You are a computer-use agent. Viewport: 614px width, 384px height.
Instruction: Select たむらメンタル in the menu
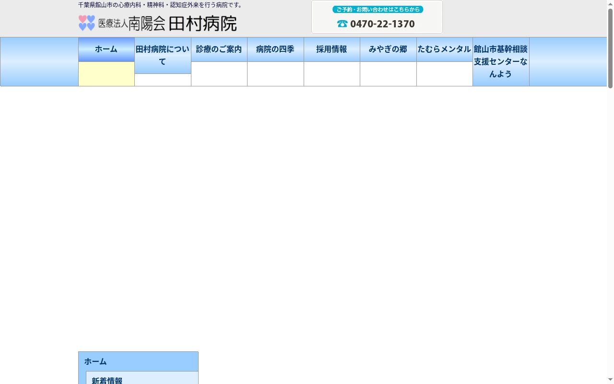click(x=445, y=49)
